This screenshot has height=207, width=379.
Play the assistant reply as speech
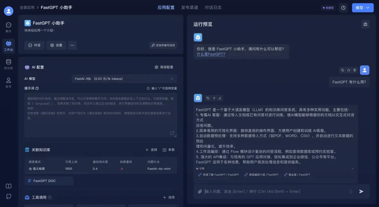[214, 98]
